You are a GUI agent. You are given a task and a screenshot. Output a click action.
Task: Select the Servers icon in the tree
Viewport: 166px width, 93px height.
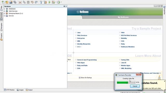click(x=7, y=16)
